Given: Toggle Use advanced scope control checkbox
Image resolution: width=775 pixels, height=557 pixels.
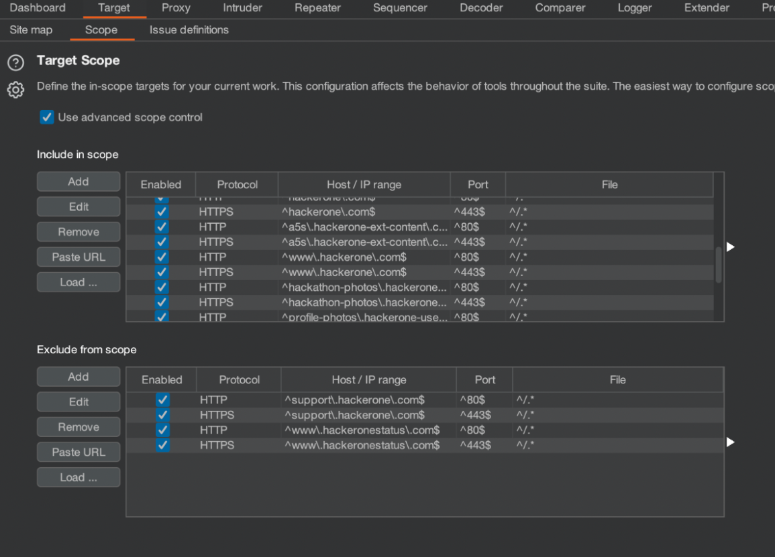Looking at the screenshot, I should (x=47, y=117).
